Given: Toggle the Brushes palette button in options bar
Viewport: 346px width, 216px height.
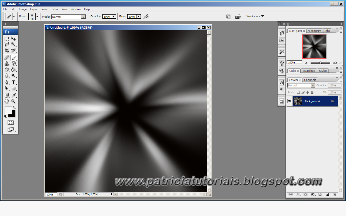Looking at the screenshot, I should (228, 16).
